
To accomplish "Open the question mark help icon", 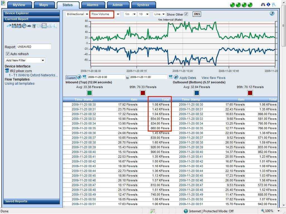I will pyautogui.click(x=272, y=13).
